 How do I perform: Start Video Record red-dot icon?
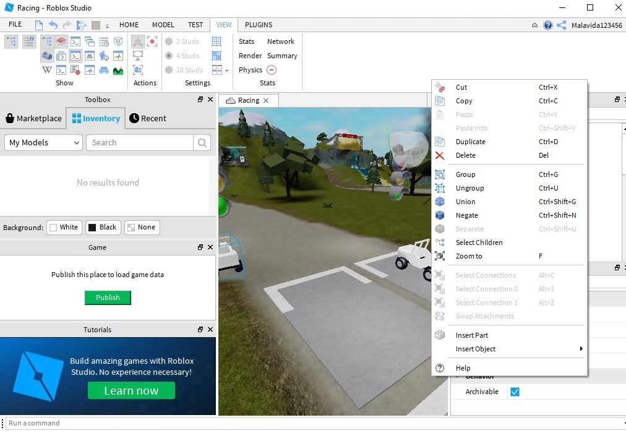tap(152, 41)
